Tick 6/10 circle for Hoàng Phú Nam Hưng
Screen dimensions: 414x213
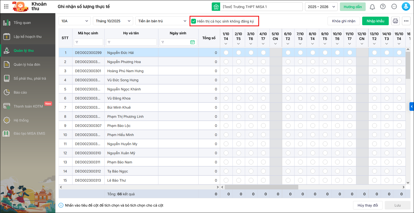point(288,71)
